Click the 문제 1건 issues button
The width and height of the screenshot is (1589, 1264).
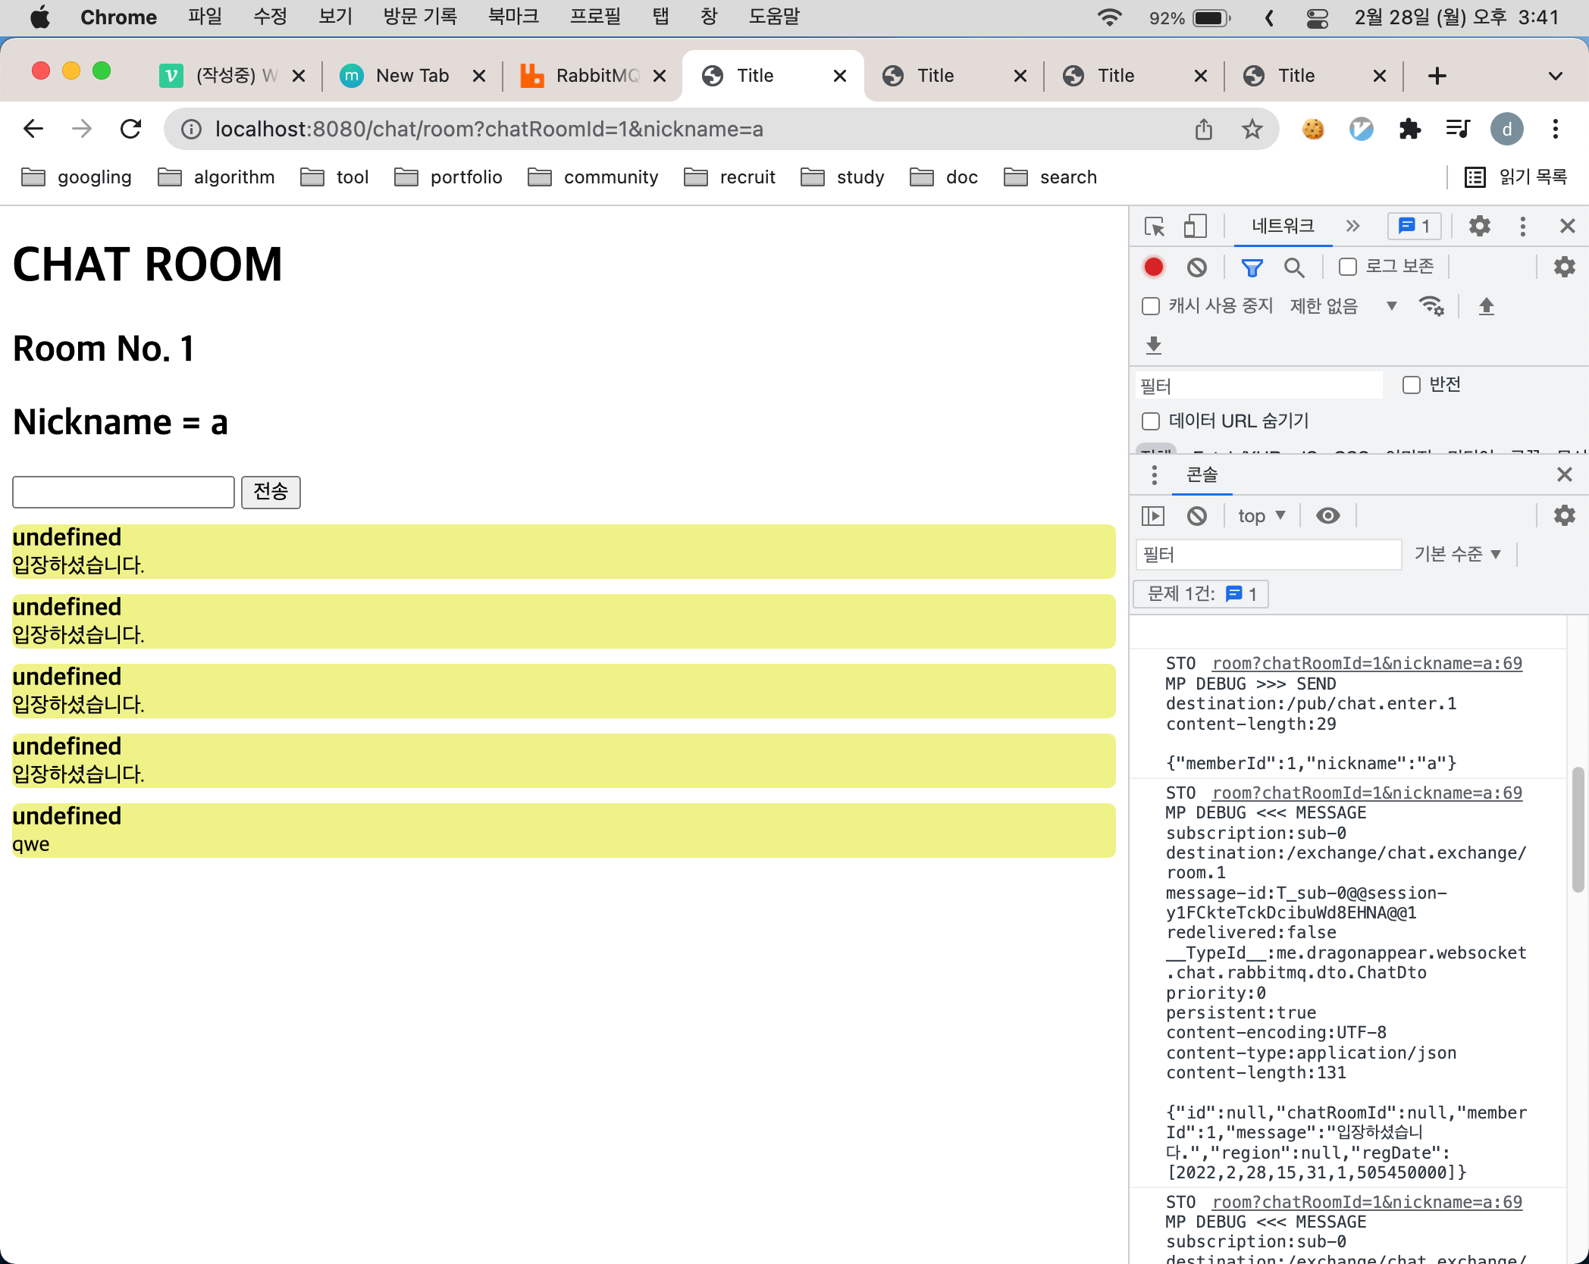(x=1201, y=594)
